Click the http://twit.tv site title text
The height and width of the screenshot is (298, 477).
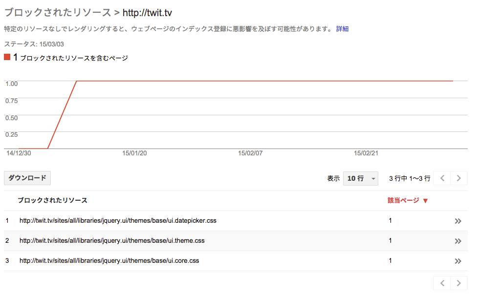point(147,13)
